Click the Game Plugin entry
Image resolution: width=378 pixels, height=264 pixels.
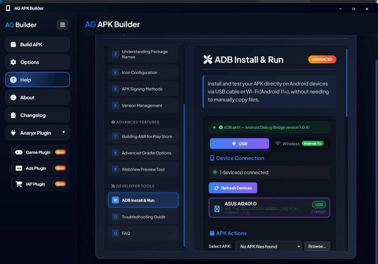point(40,152)
